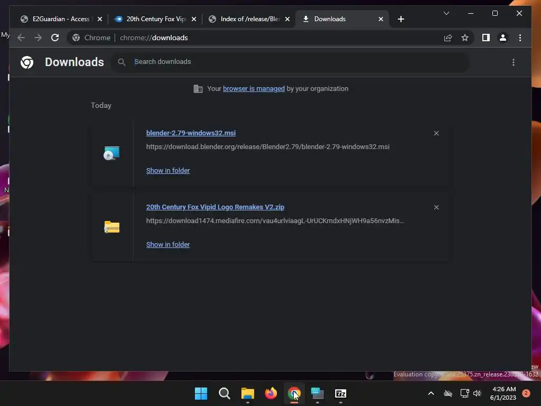Open Downloads page more actions menu
The height and width of the screenshot is (406, 541).
514,62
